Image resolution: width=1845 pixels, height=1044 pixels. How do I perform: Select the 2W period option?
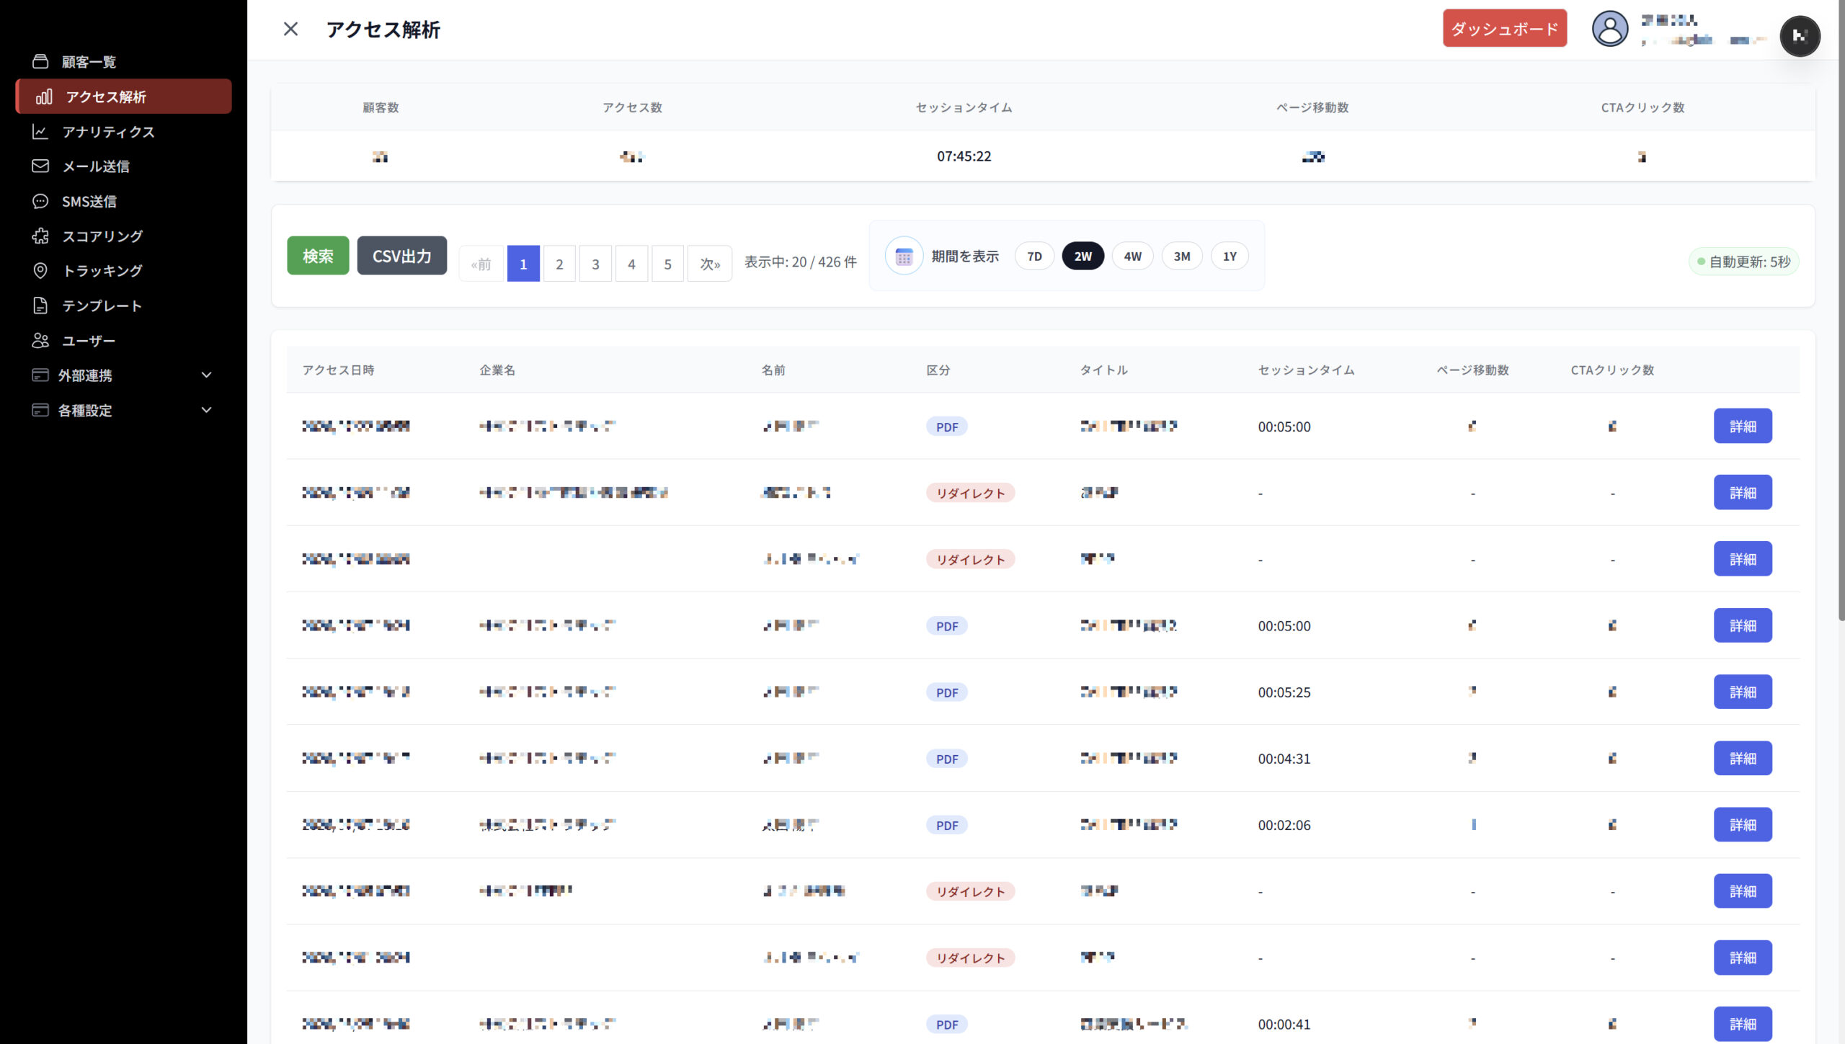point(1082,256)
